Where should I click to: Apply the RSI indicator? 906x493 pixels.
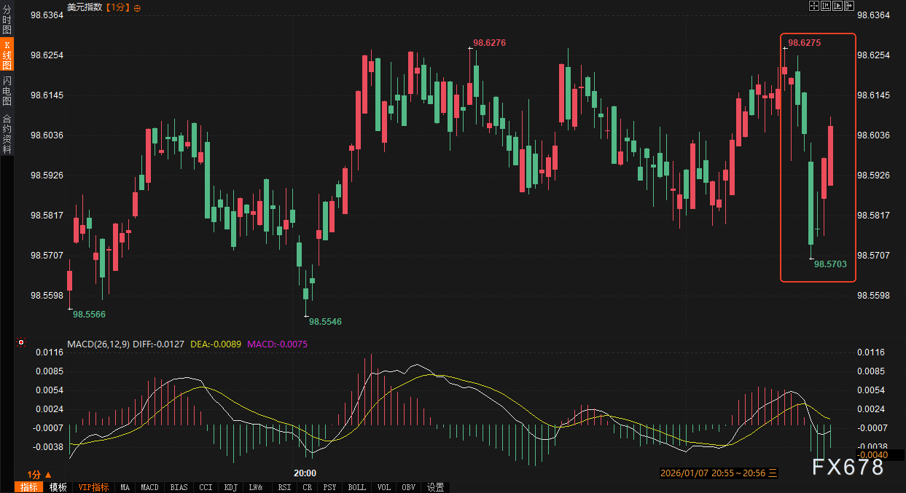coord(284,487)
